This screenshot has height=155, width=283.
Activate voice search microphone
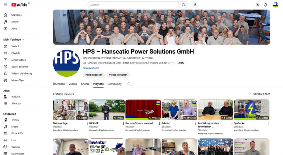[x=195, y=5]
